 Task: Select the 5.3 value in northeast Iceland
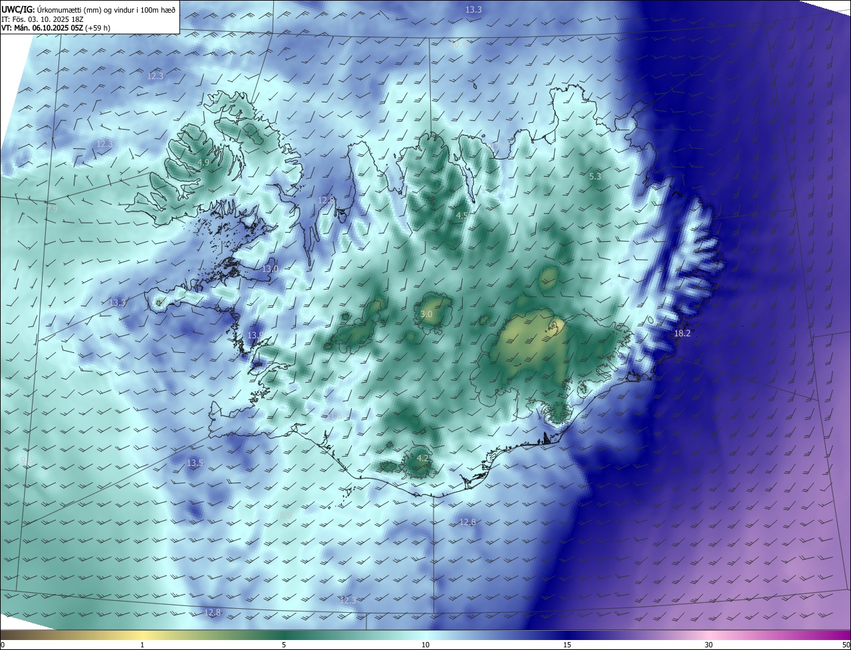(x=595, y=176)
